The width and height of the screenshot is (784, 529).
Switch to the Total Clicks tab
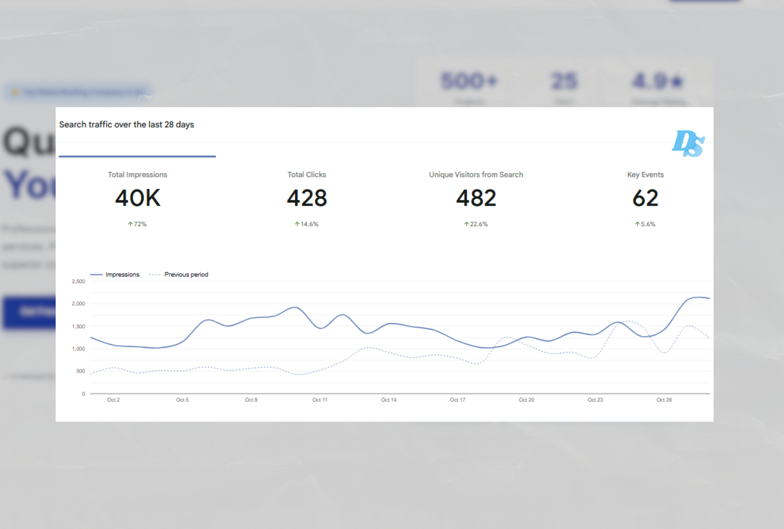click(x=307, y=175)
